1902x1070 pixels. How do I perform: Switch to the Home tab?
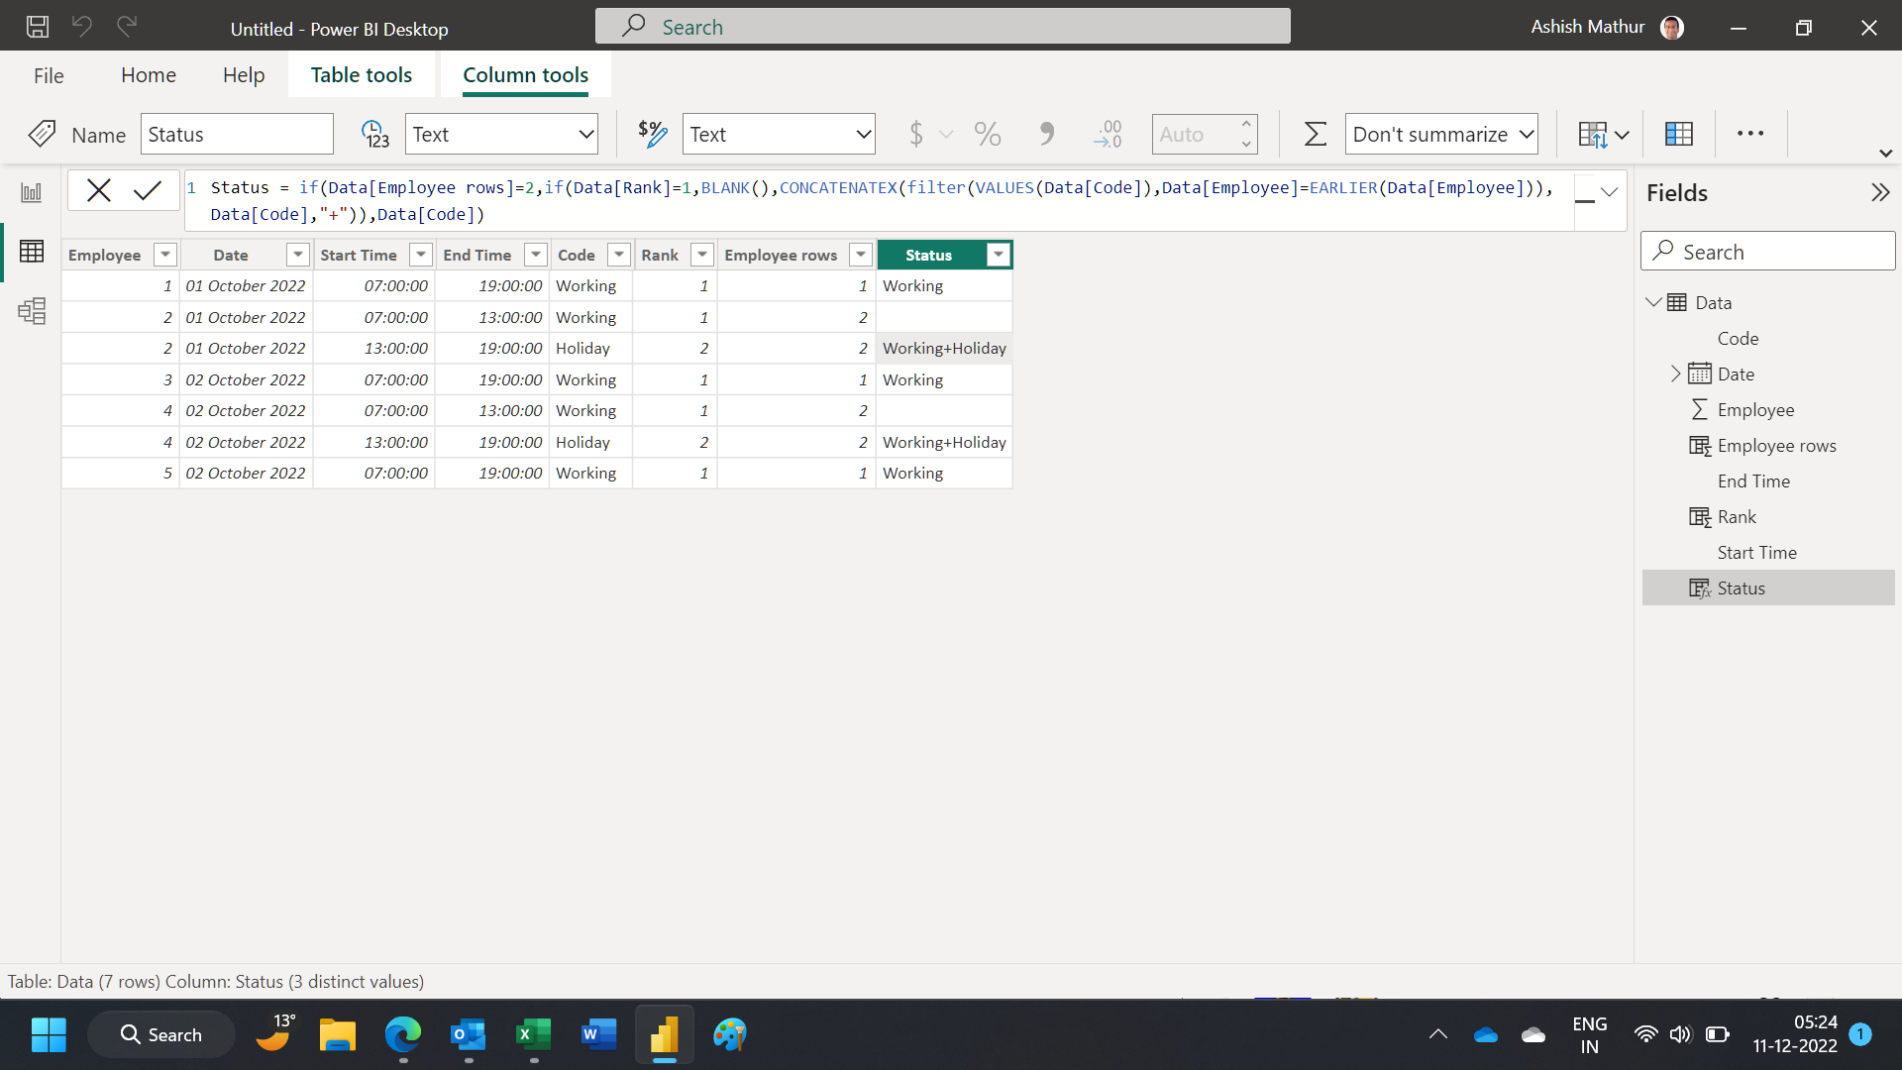(149, 75)
